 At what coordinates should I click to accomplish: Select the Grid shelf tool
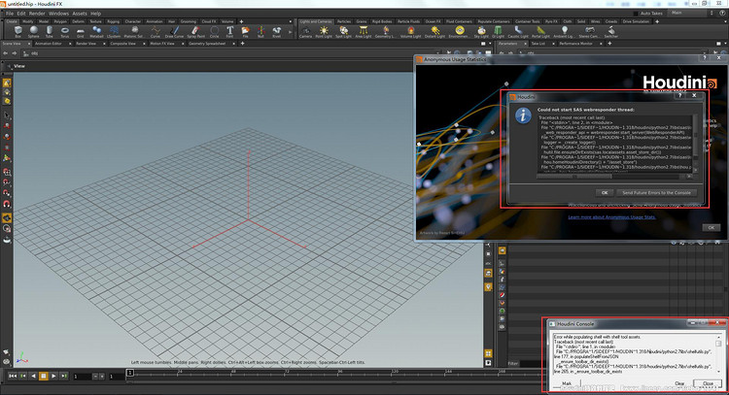[81, 32]
